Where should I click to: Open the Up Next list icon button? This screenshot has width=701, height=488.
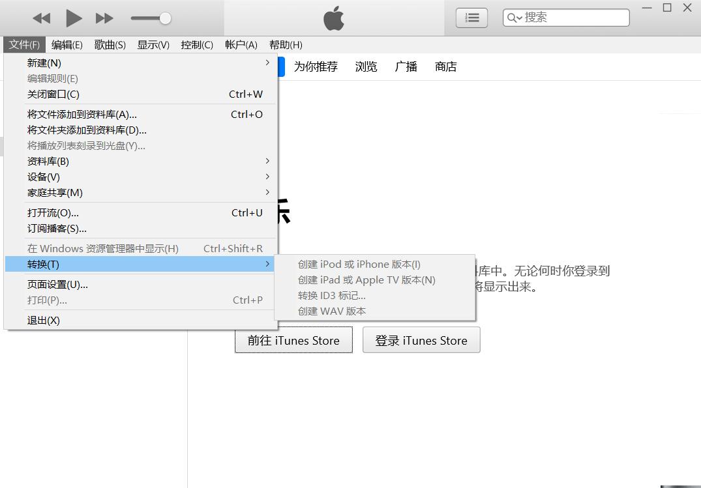click(x=471, y=18)
